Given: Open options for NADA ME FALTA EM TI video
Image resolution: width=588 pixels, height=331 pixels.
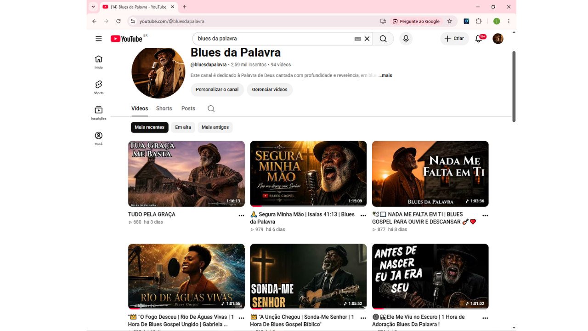Looking at the screenshot, I should [485, 215].
